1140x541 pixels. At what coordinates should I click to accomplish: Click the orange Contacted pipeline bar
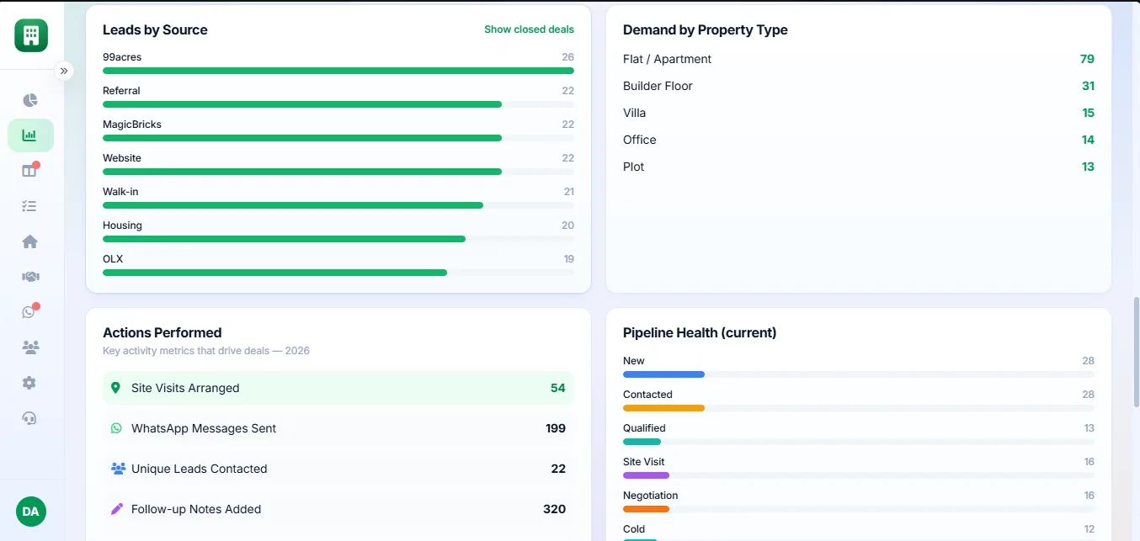663,408
